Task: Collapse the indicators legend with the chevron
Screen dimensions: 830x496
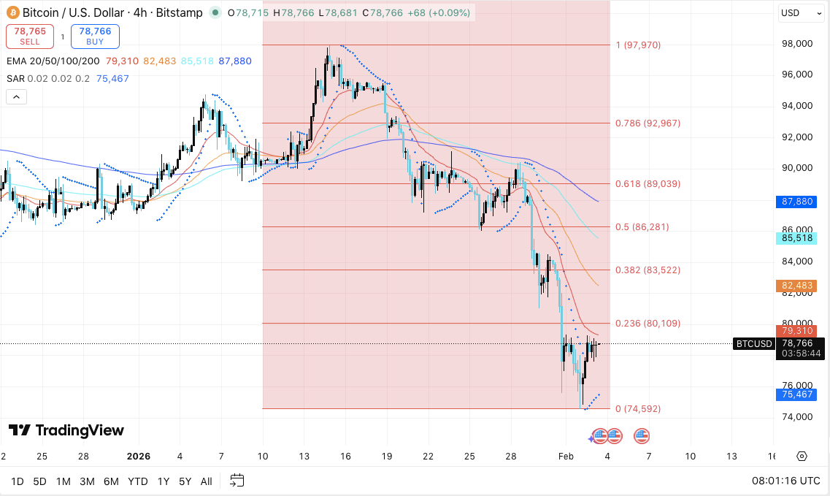Action: pos(15,96)
